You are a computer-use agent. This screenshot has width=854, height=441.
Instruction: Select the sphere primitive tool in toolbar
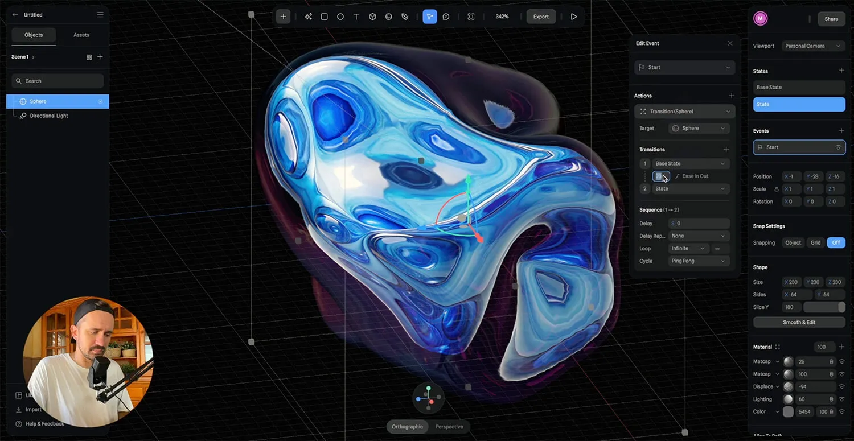[389, 17]
